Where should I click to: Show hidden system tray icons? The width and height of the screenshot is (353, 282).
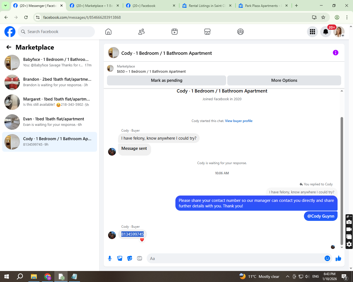coord(287,276)
